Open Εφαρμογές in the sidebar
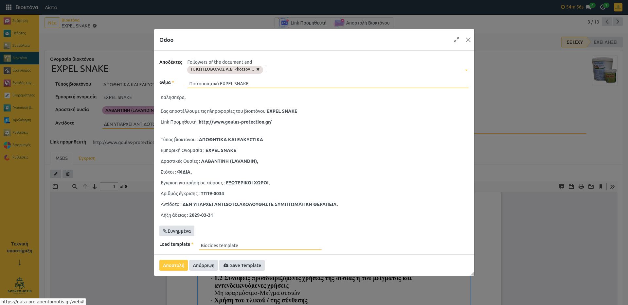The image size is (628, 305). (x=20, y=145)
